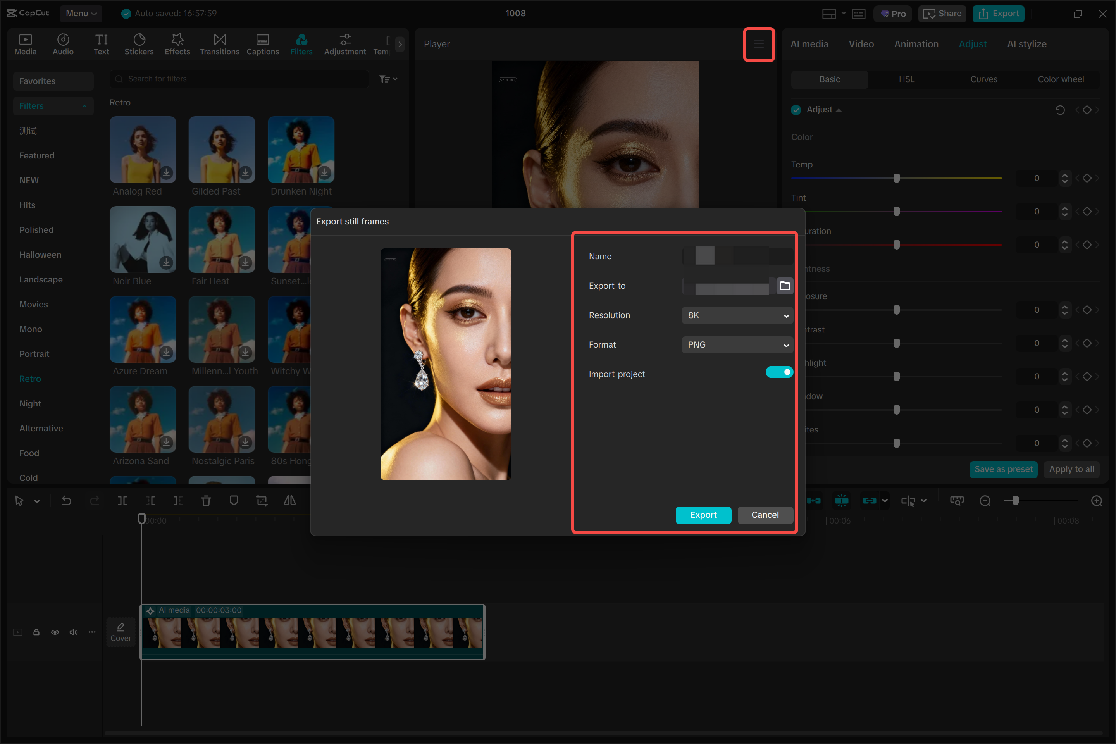Screen dimensions: 1116x744
Task: Click the Stickers panel icon
Action: 139,44
